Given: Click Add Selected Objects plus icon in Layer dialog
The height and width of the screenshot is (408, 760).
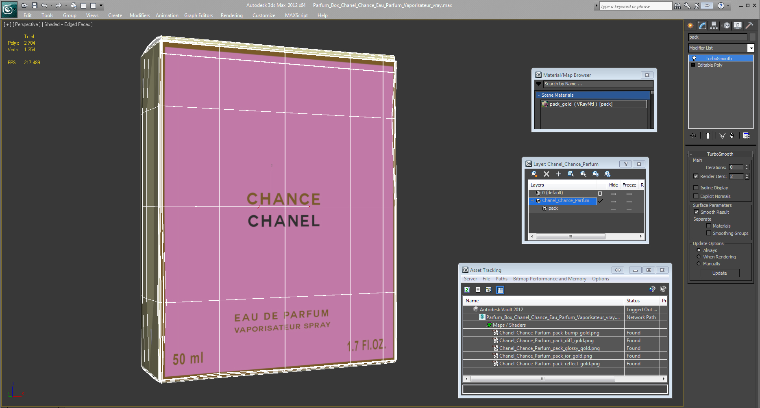Looking at the screenshot, I should click(559, 174).
